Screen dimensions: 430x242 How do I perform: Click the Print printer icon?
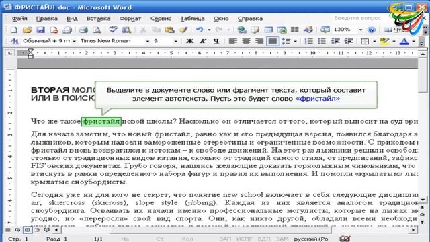pos(83,30)
